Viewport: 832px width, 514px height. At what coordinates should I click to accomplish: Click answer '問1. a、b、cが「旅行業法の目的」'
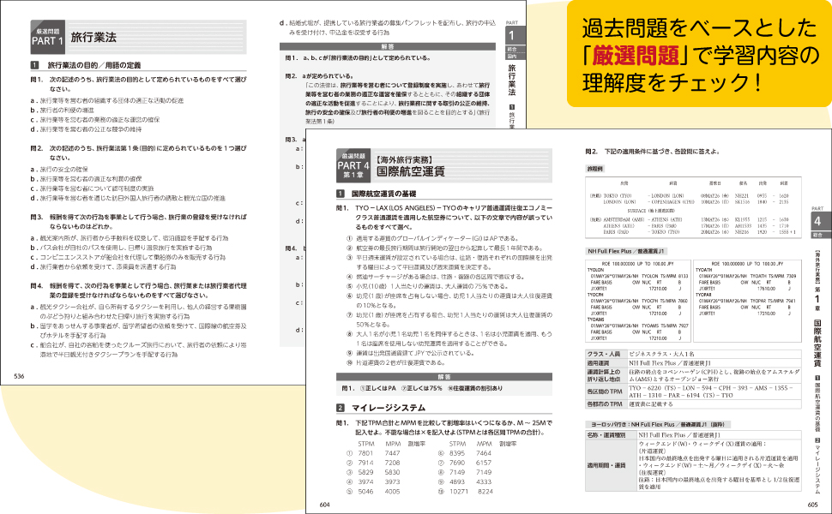pyautogui.click(x=359, y=57)
